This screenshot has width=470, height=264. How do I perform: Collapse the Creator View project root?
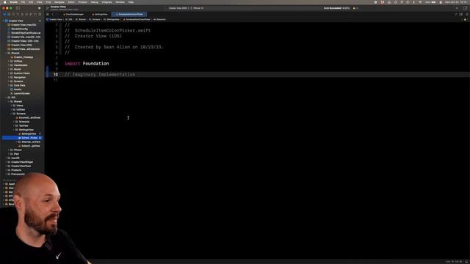tap(3, 21)
